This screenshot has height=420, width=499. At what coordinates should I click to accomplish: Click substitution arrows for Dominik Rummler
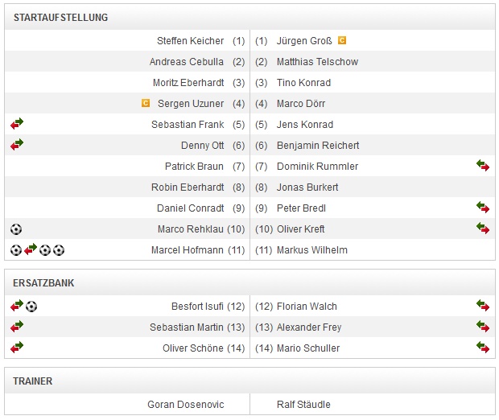point(483,166)
